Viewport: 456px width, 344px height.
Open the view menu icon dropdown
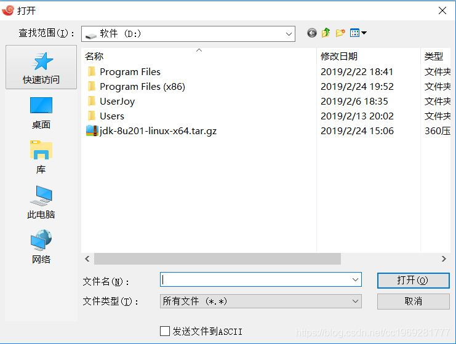(358, 33)
